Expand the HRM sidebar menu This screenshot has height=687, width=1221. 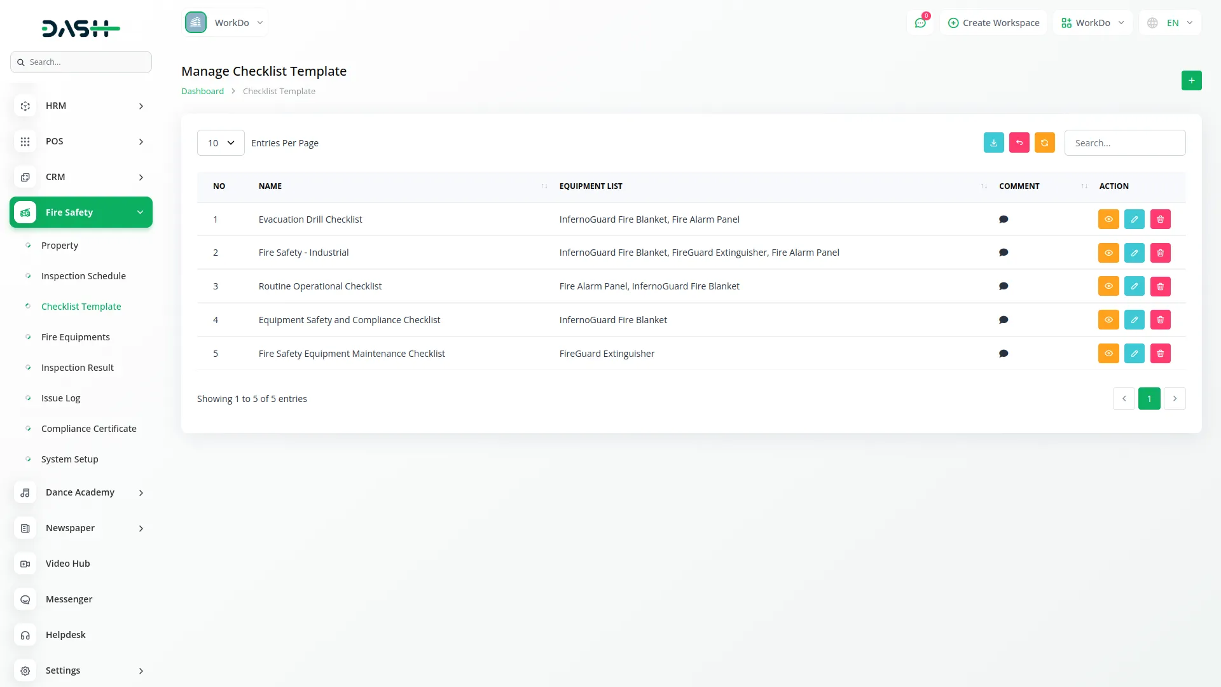(81, 106)
